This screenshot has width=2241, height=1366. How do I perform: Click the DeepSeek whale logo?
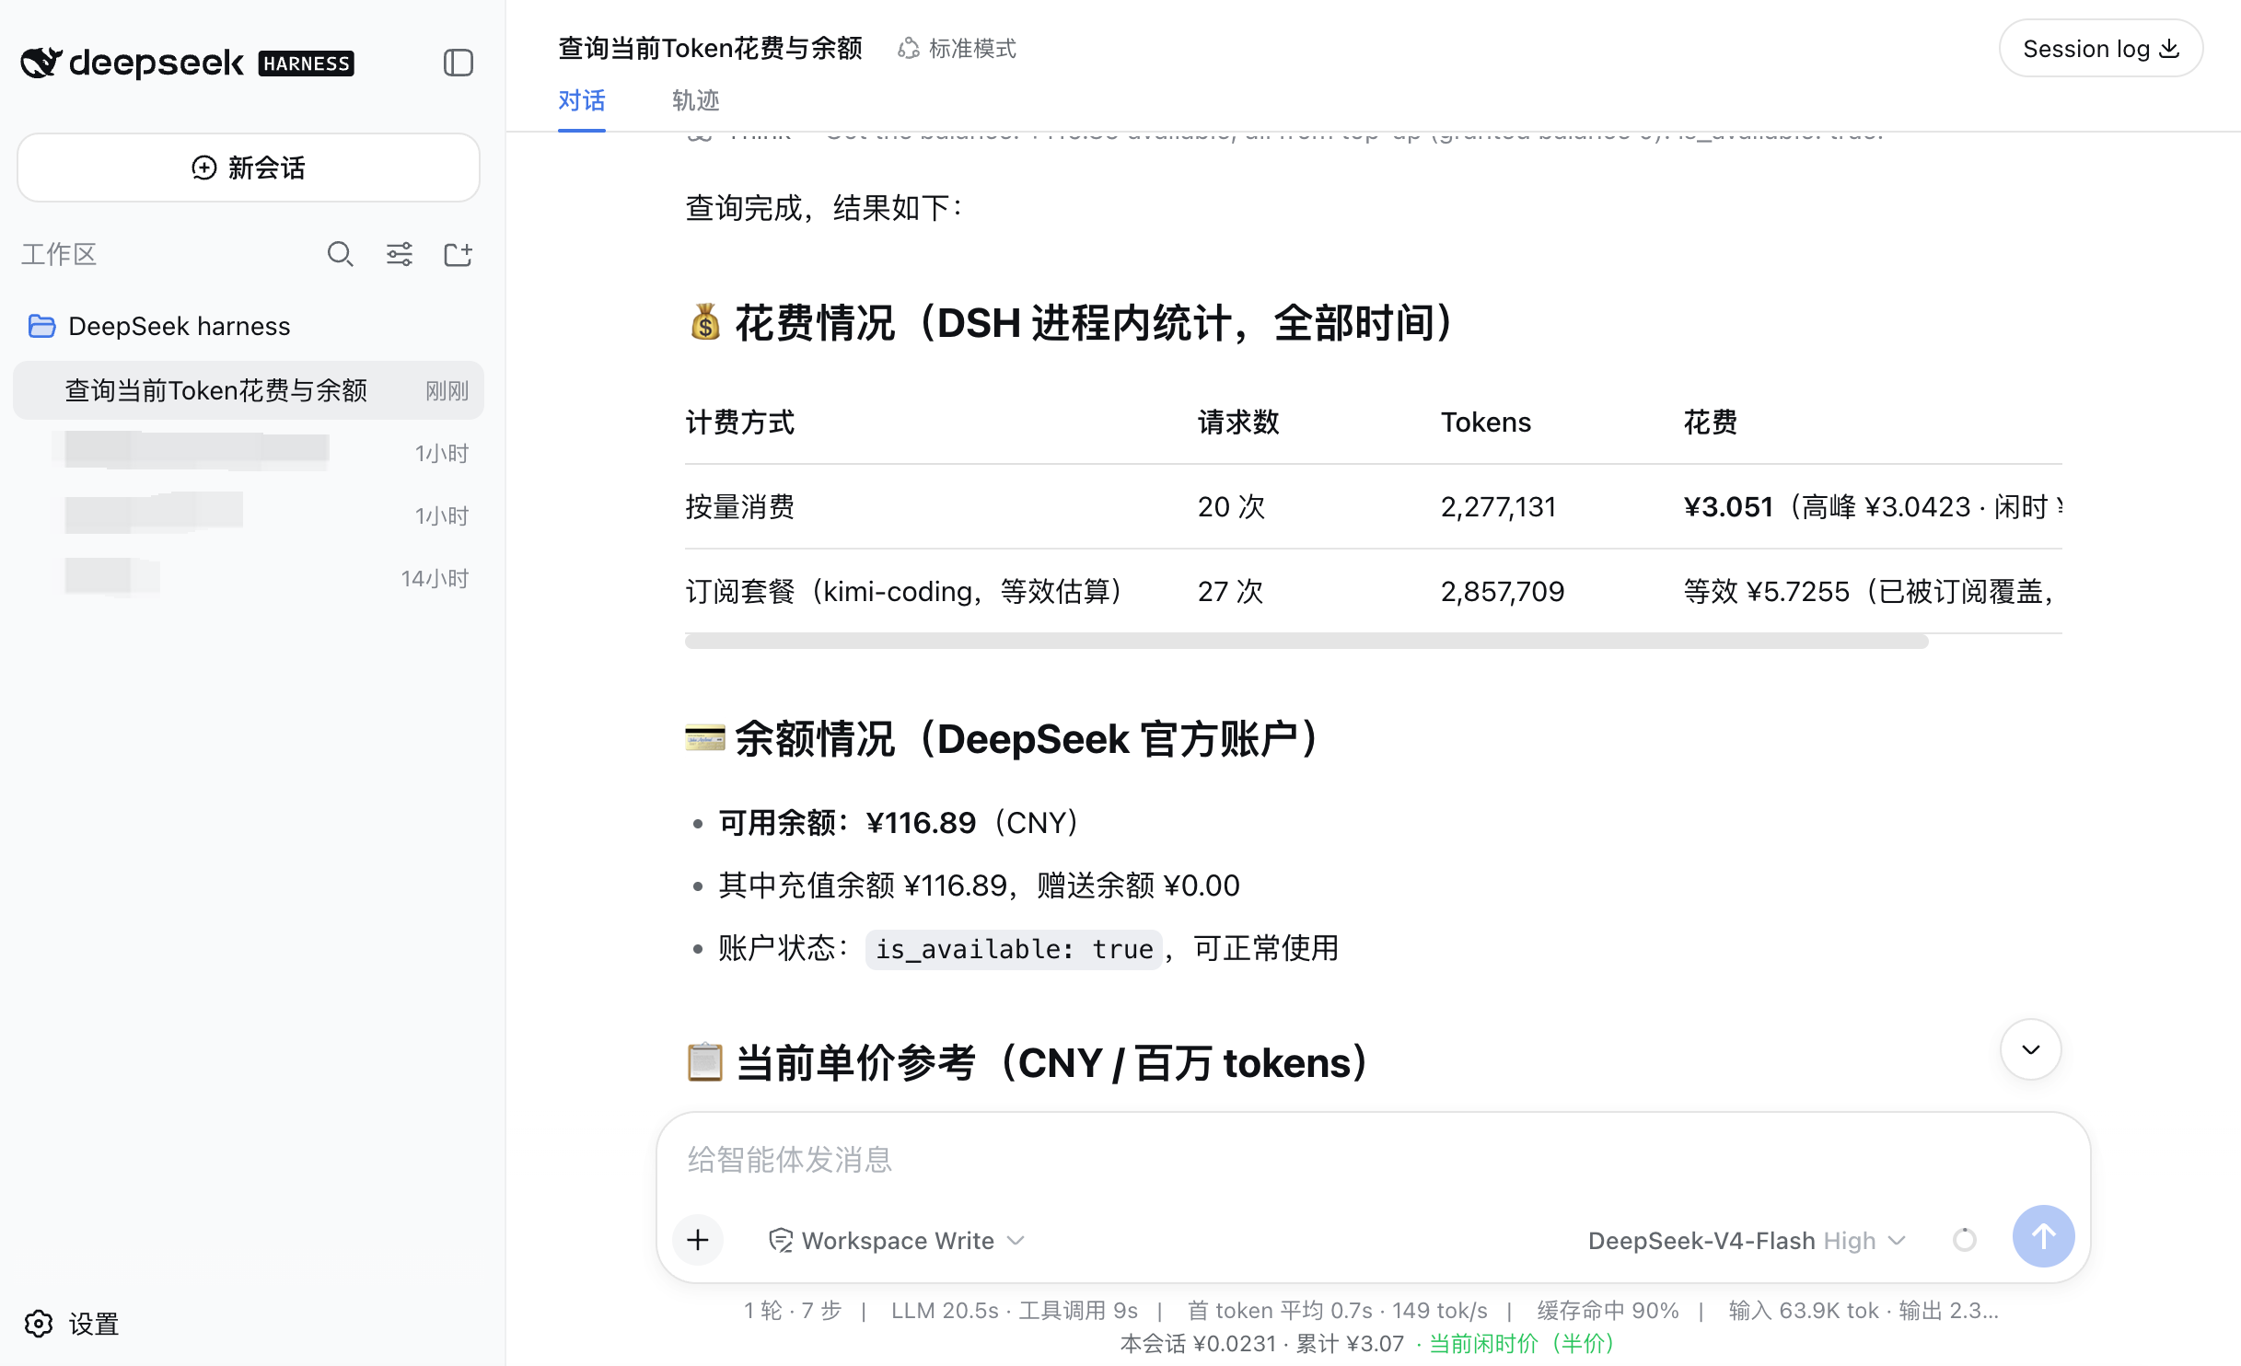click(41, 63)
